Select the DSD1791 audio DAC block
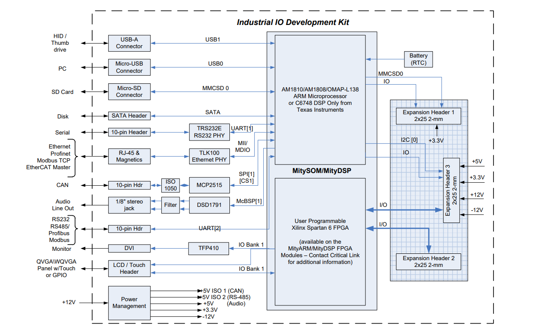551x327 pixels. (x=209, y=205)
